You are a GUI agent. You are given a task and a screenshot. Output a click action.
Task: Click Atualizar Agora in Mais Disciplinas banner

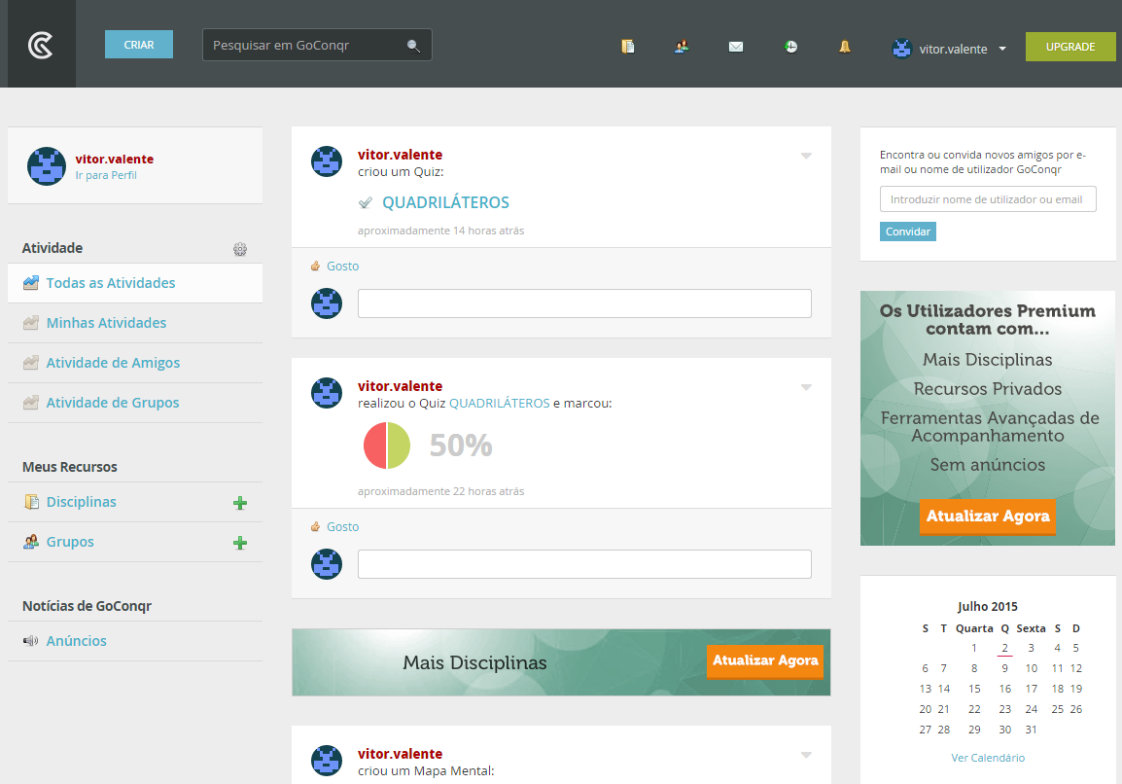point(765,660)
